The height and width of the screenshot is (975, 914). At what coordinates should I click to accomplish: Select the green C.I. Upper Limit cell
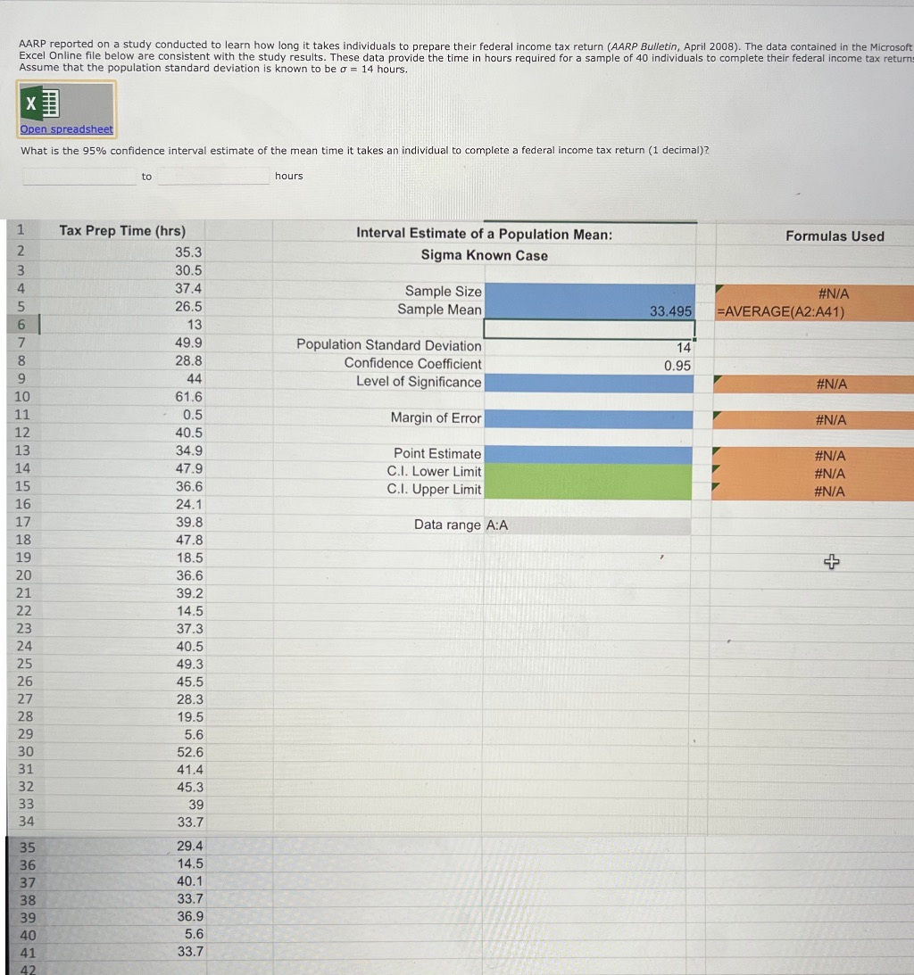coord(587,491)
